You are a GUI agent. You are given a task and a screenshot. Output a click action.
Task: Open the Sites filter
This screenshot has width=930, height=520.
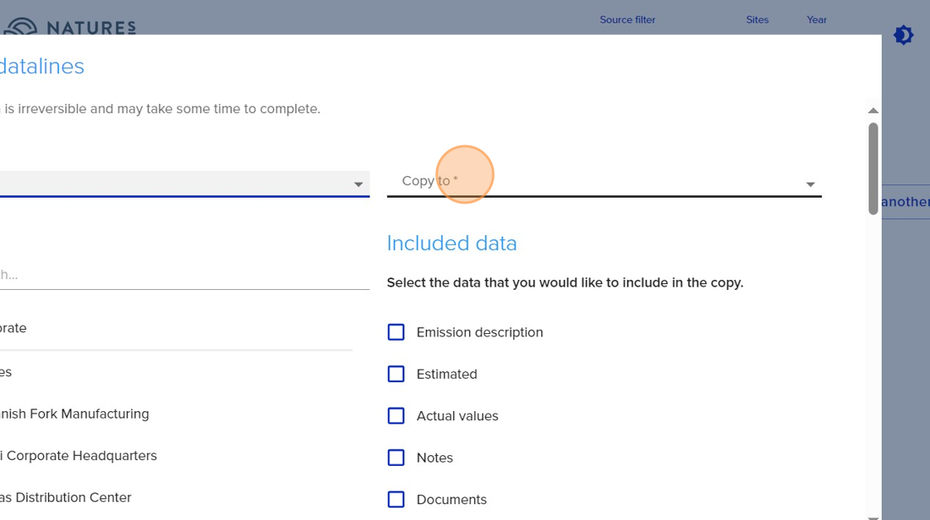(x=757, y=20)
